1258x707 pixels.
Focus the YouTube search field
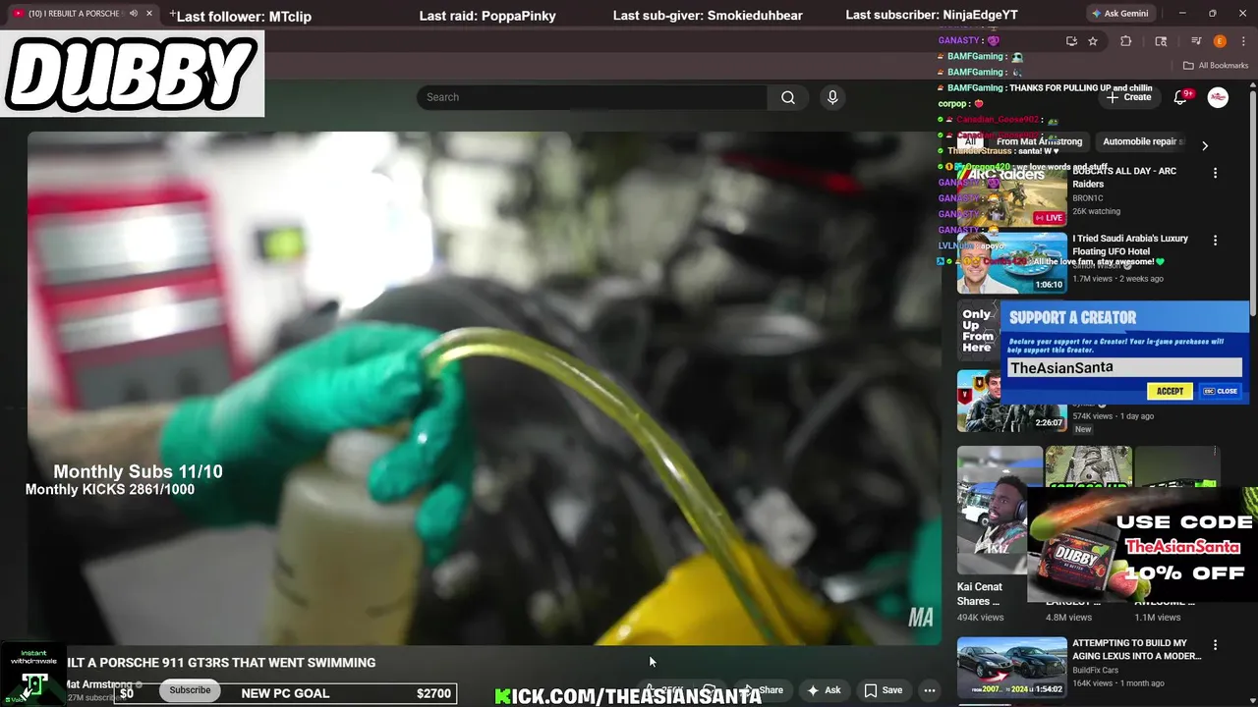click(x=592, y=97)
